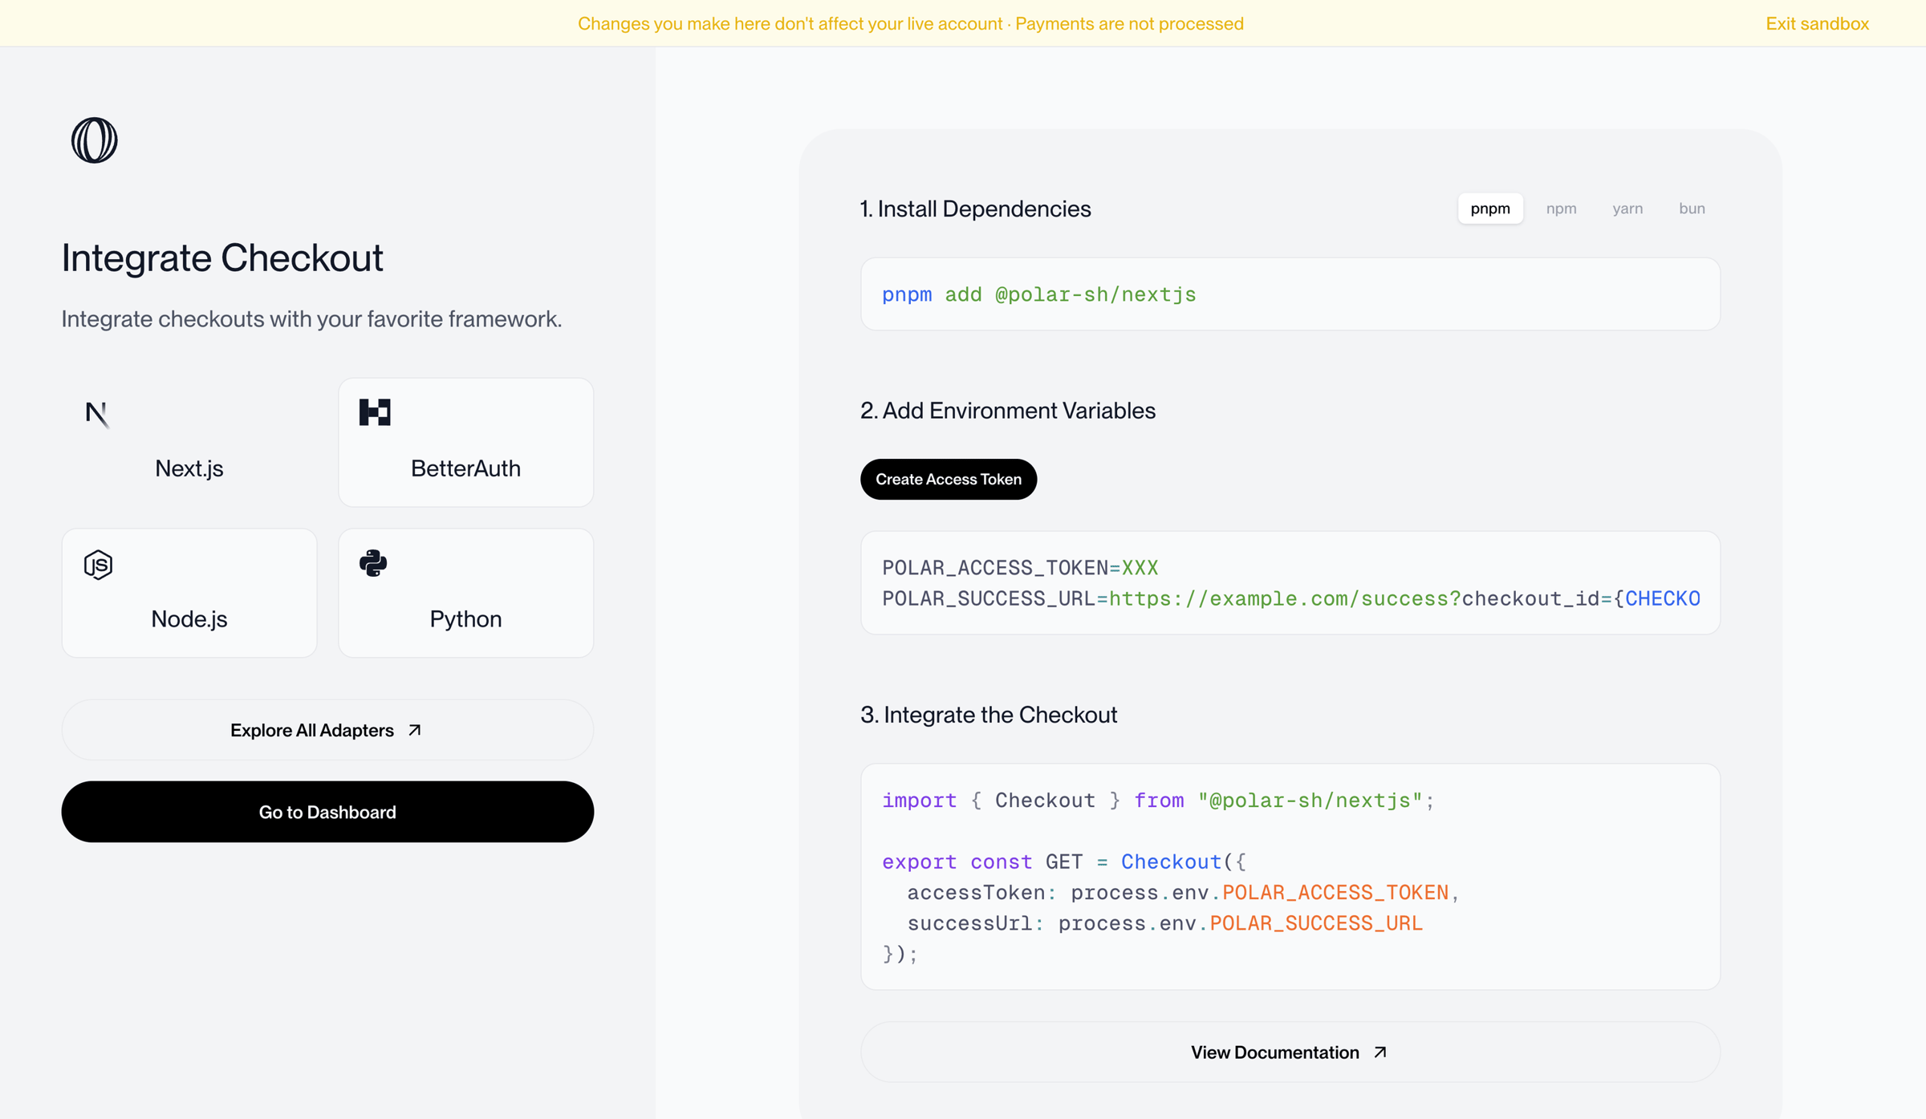Click the pnpm add install command block
This screenshot has width=1926, height=1119.
coord(1290,294)
